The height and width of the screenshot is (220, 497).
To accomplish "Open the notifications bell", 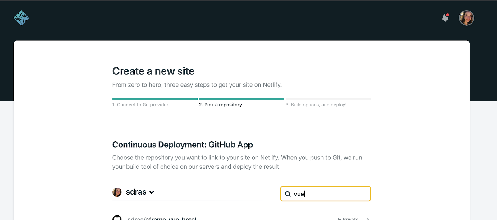I will (445, 18).
